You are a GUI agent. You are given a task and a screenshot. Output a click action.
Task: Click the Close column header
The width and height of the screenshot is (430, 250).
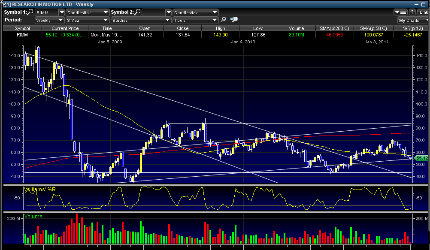pyautogui.click(x=183, y=28)
